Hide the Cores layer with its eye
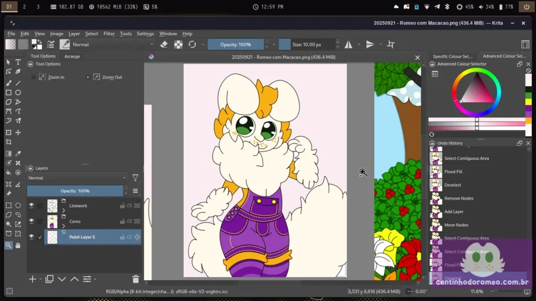 pyautogui.click(x=31, y=221)
